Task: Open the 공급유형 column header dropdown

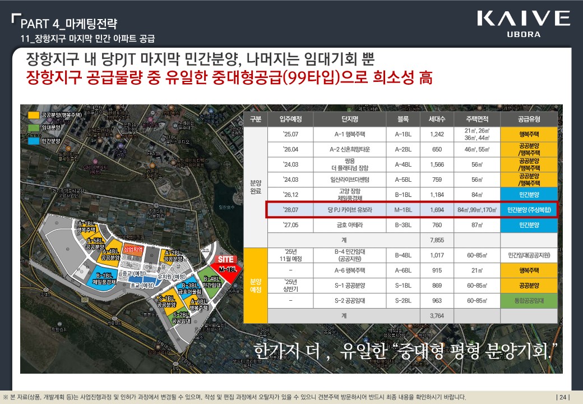Action: click(x=530, y=119)
